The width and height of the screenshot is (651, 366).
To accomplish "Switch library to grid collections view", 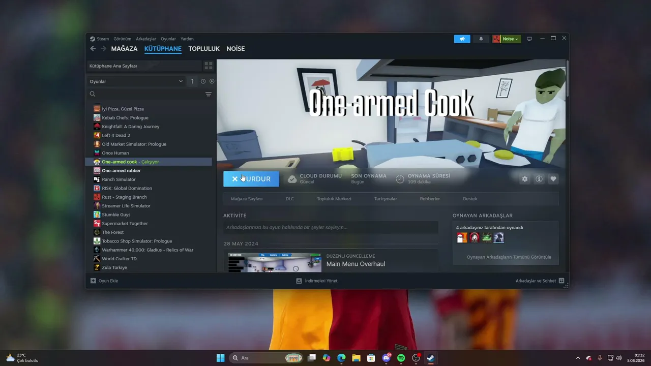I will [209, 66].
